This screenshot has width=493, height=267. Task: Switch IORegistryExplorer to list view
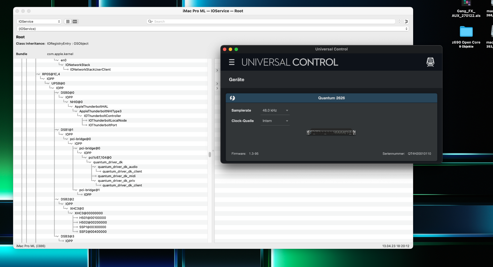click(68, 22)
